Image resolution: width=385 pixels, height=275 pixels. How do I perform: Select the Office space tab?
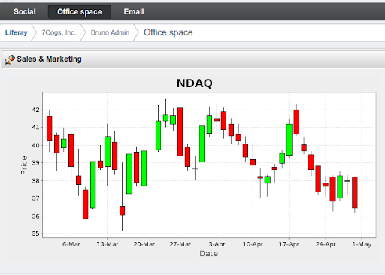80,11
